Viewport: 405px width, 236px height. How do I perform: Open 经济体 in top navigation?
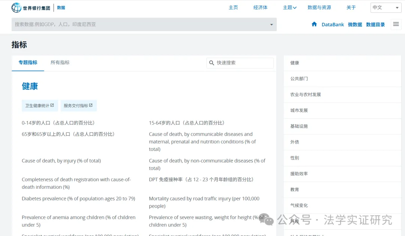click(260, 7)
